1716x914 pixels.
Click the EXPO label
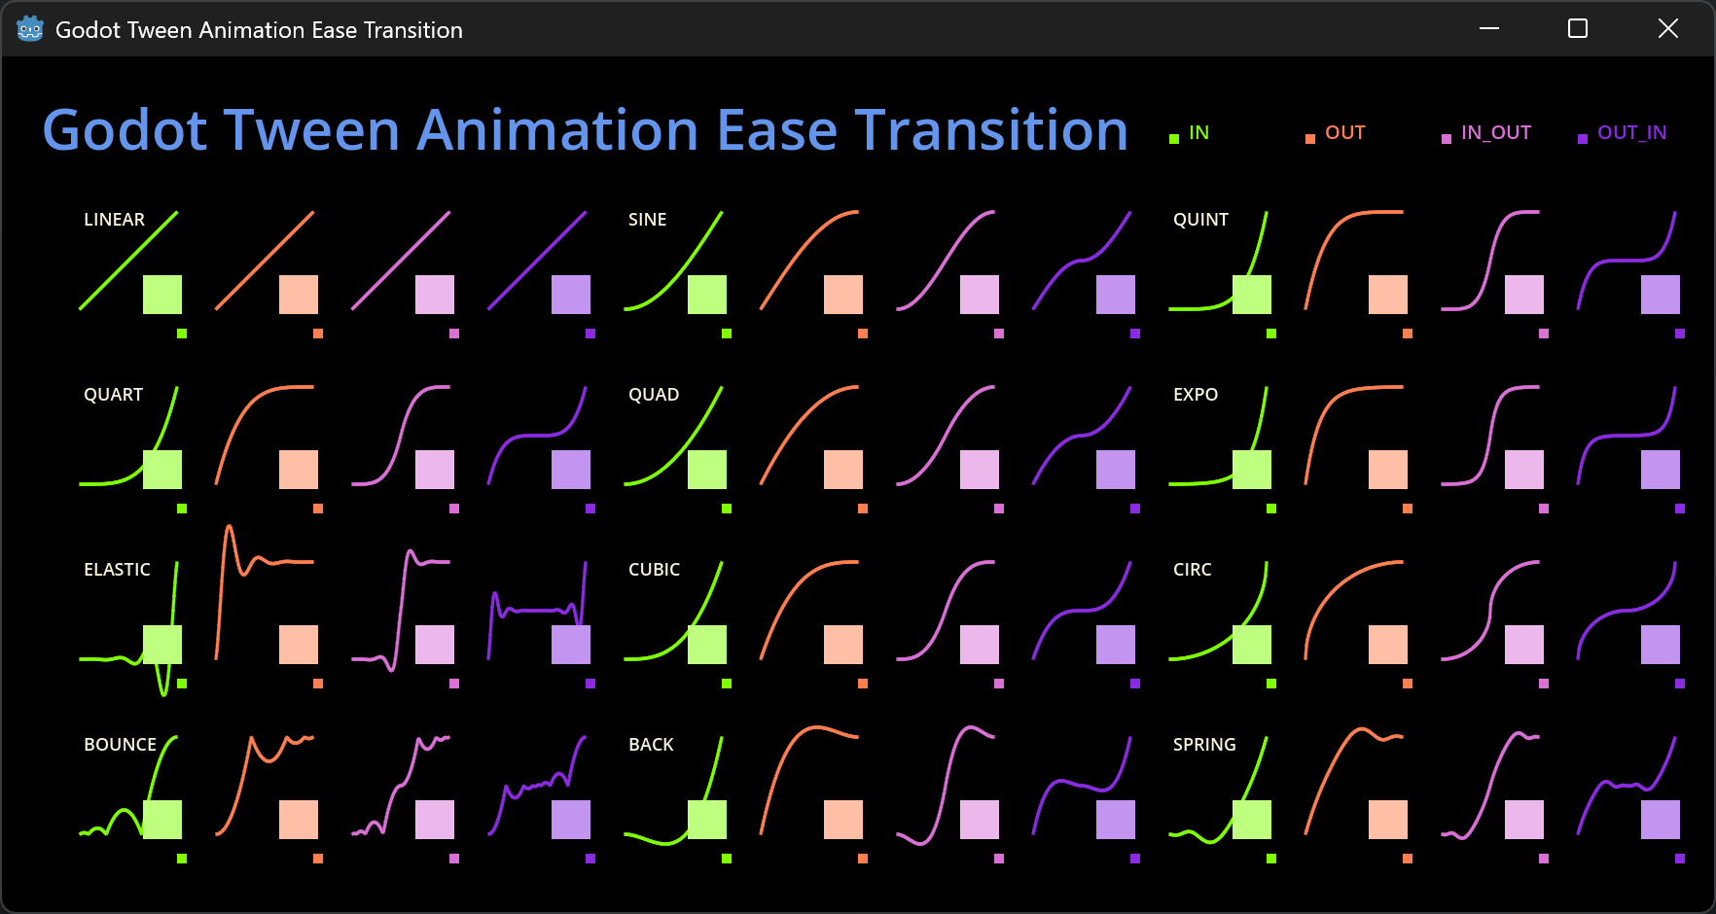[1196, 395]
